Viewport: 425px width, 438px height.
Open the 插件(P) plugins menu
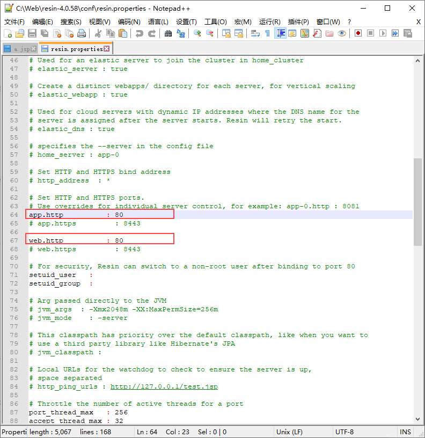(x=298, y=22)
